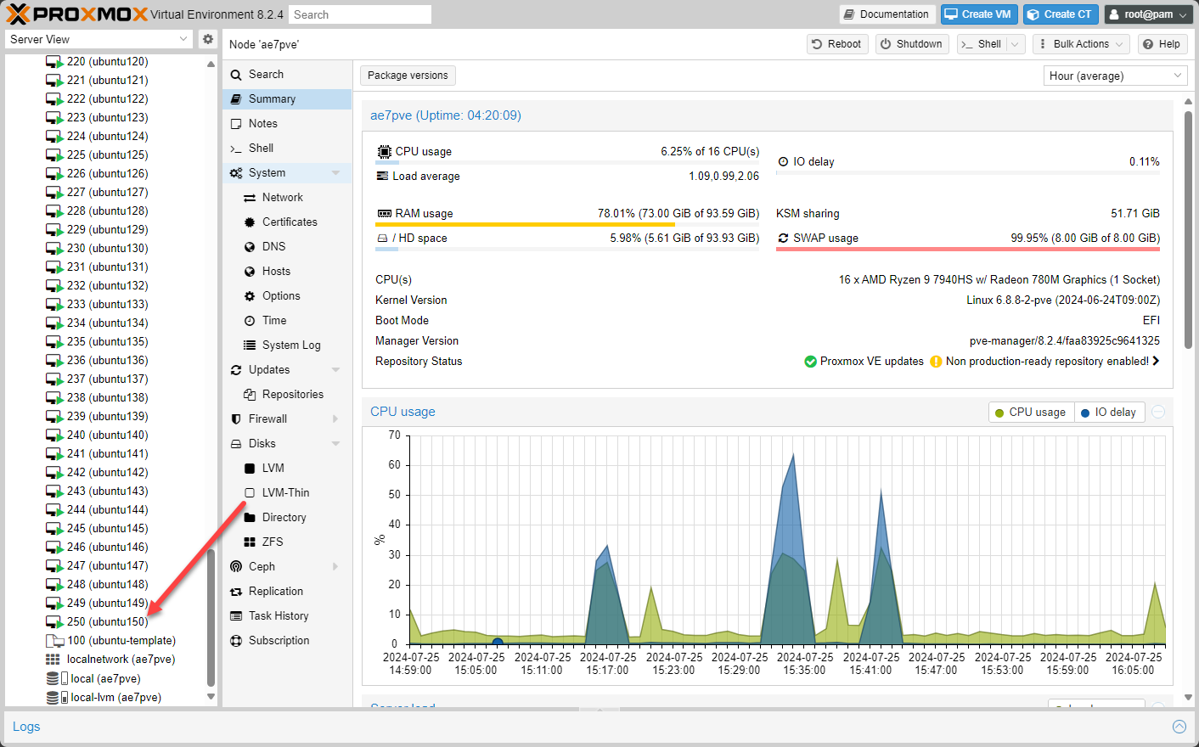Collapse the CPU usage panel
The image size is (1199, 747).
[1158, 412]
